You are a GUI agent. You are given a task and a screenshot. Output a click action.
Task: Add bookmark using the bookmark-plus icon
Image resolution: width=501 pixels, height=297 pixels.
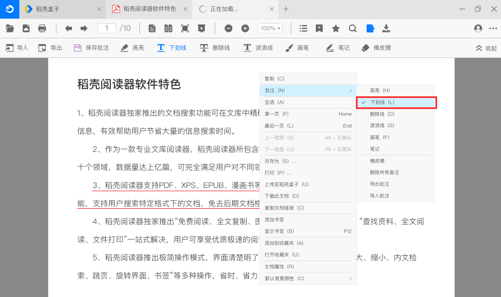coord(319,28)
